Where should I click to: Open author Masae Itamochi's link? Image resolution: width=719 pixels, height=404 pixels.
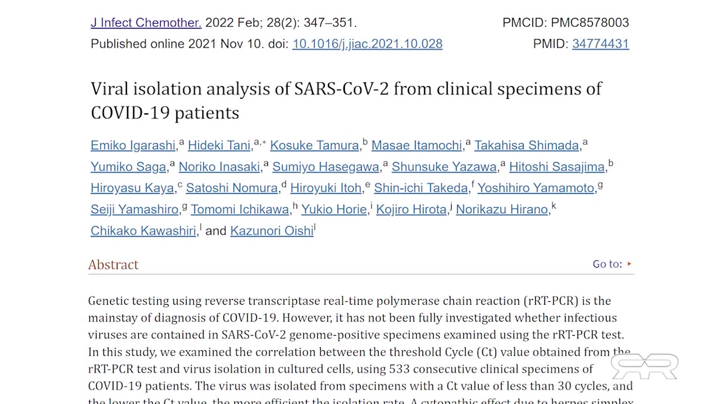pos(416,145)
